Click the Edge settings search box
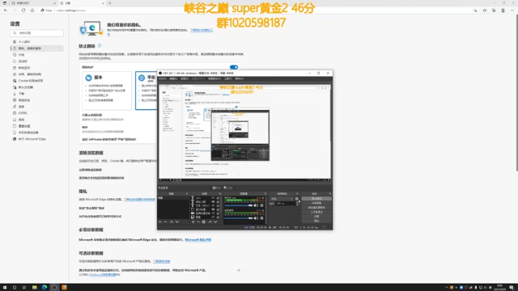Screen dimensions: 518x291 pyautogui.click(x=36, y=33)
